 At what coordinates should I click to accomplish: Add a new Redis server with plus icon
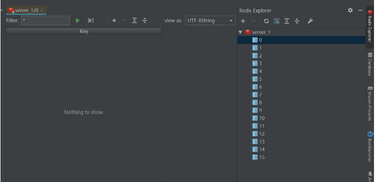point(243,21)
